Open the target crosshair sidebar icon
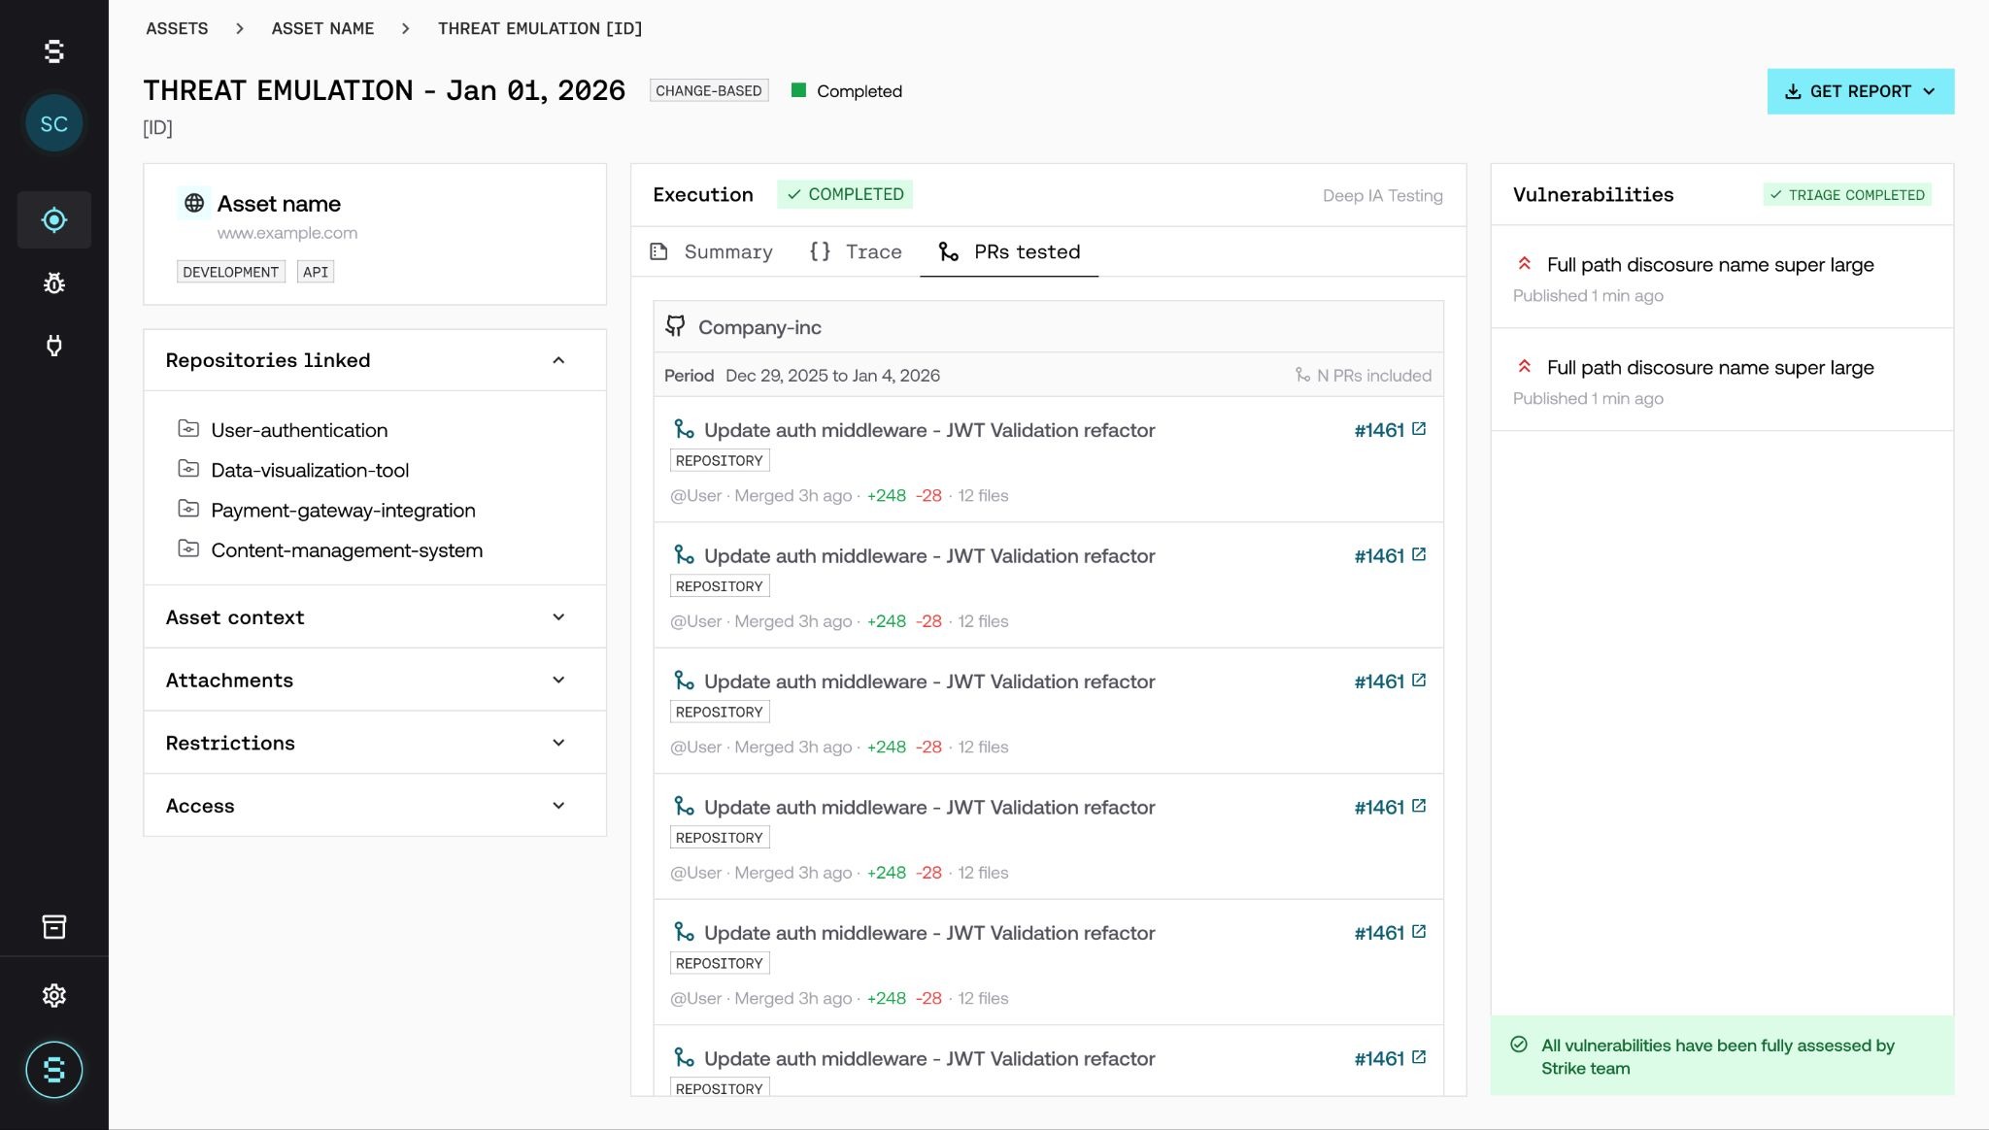 [54, 220]
